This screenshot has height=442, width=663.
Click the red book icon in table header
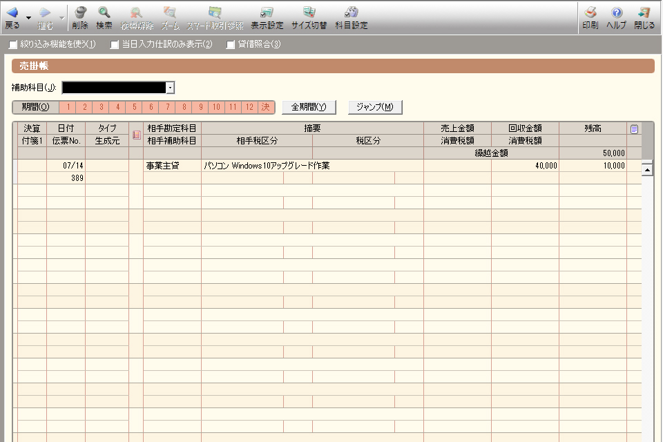click(x=137, y=135)
